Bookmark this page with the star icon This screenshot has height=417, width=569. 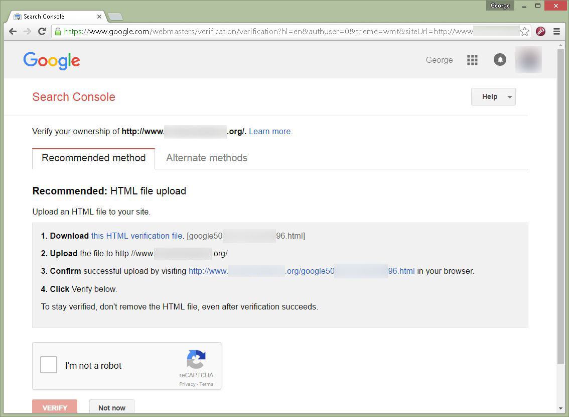[x=524, y=32]
